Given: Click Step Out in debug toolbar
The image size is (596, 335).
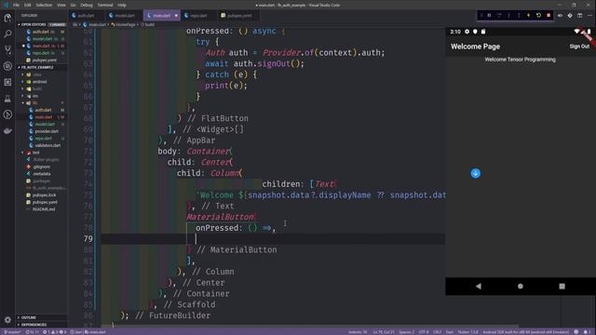Looking at the screenshot, I should [519, 16].
